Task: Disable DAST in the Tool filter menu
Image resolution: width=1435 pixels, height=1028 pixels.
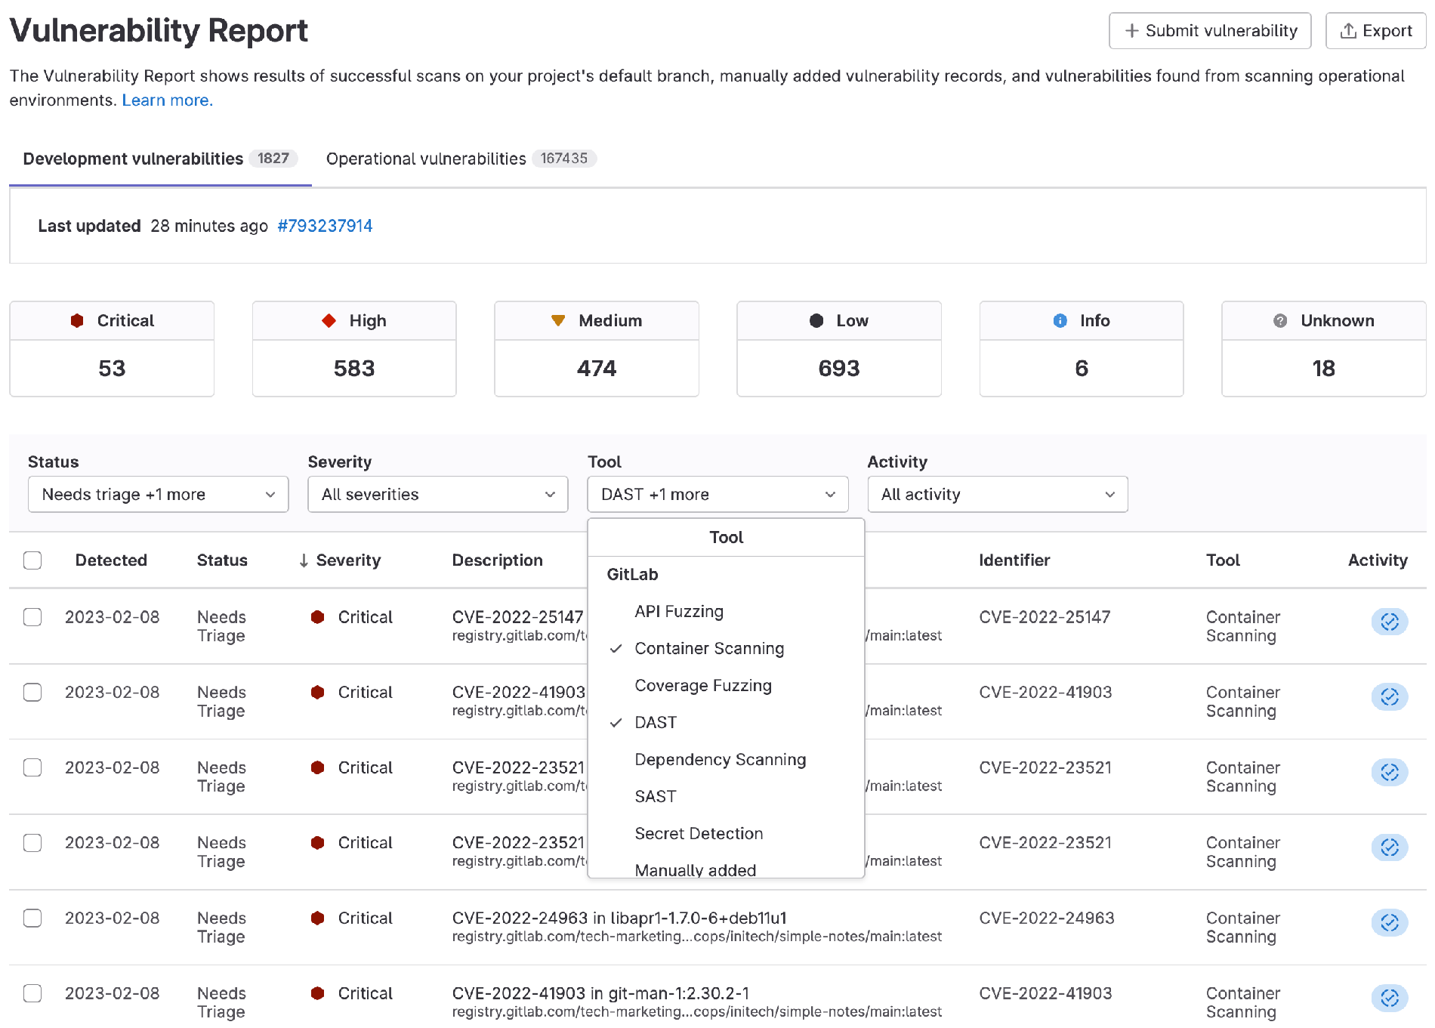Action: coord(655,722)
